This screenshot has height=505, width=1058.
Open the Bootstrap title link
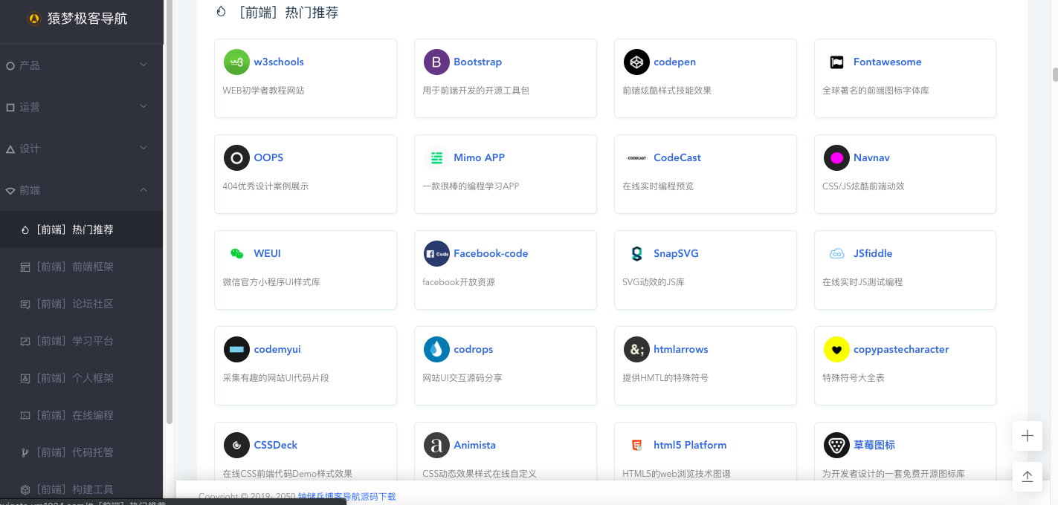(x=478, y=62)
